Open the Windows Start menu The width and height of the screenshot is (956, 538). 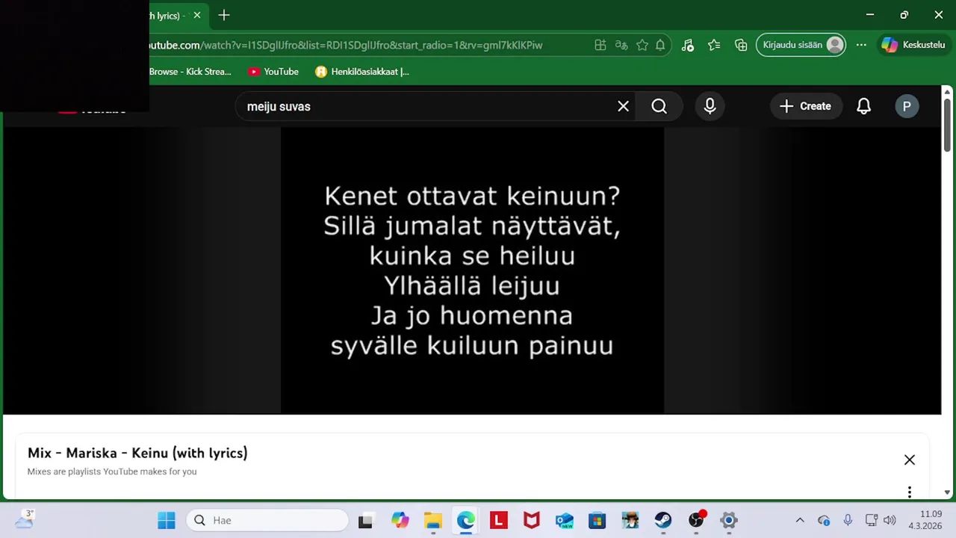pyautogui.click(x=167, y=520)
